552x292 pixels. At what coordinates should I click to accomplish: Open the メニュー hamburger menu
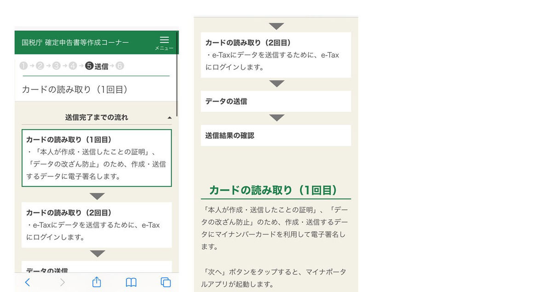[x=164, y=43]
